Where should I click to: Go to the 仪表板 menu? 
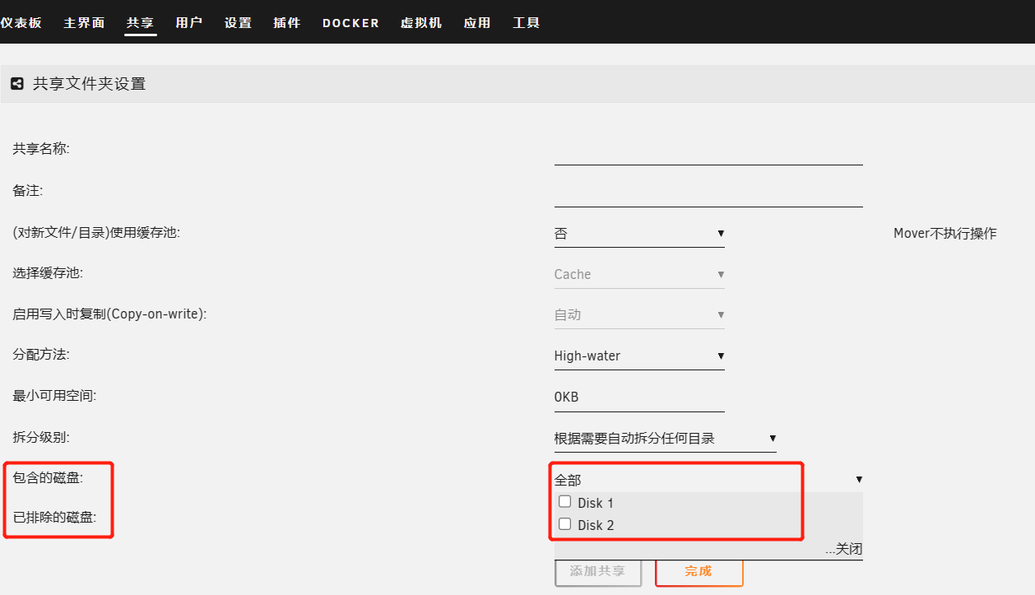(x=21, y=23)
